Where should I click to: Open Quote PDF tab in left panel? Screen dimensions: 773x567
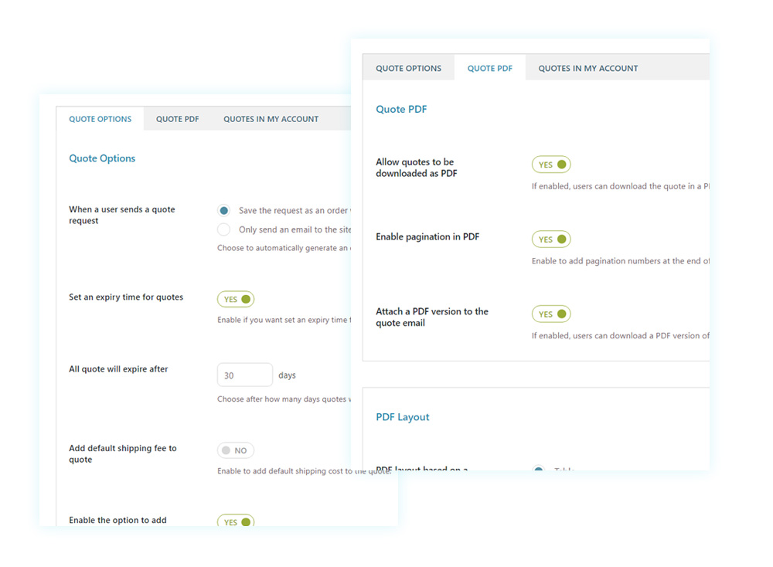[178, 119]
